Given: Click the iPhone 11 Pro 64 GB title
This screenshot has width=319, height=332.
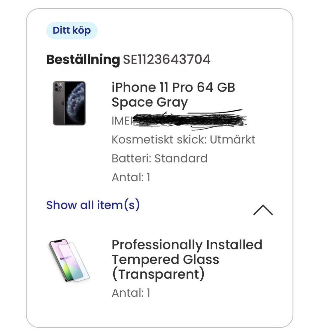Looking at the screenshot, I should pos(173,87).
